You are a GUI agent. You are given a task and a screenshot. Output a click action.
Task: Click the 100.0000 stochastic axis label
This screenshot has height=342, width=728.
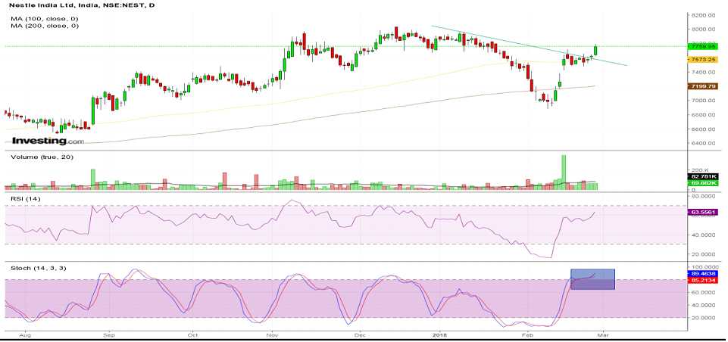[x=704, y=268]
